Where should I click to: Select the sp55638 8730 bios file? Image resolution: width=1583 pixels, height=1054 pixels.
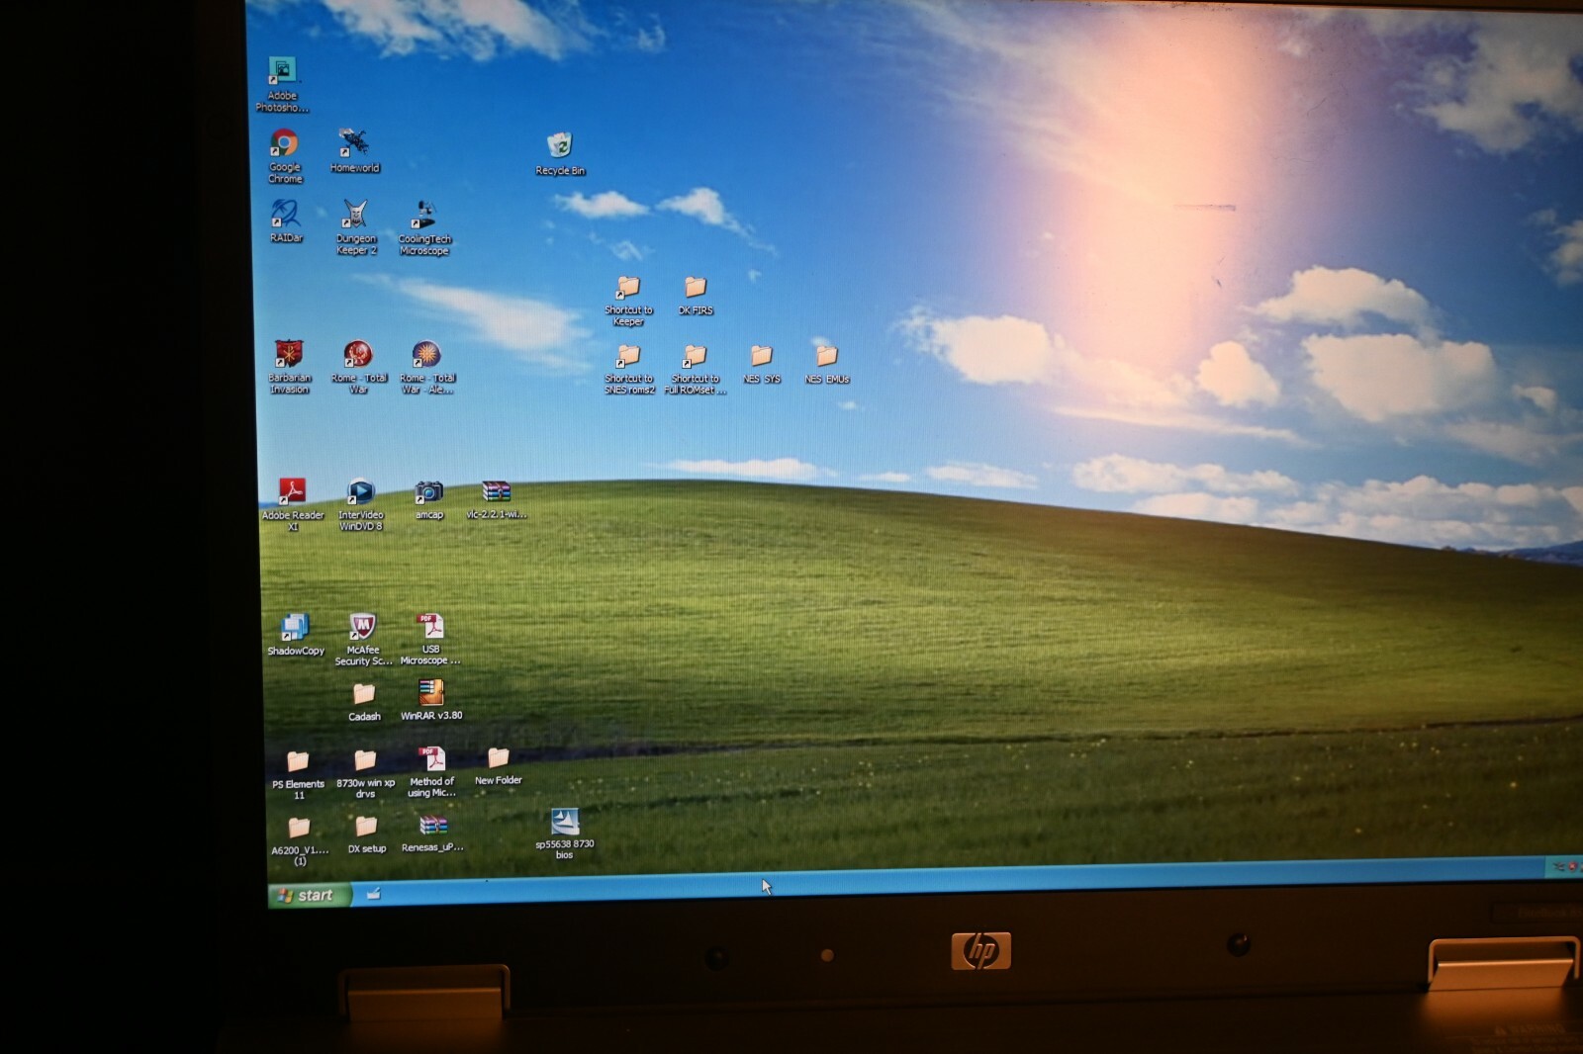tap(564, 834)
